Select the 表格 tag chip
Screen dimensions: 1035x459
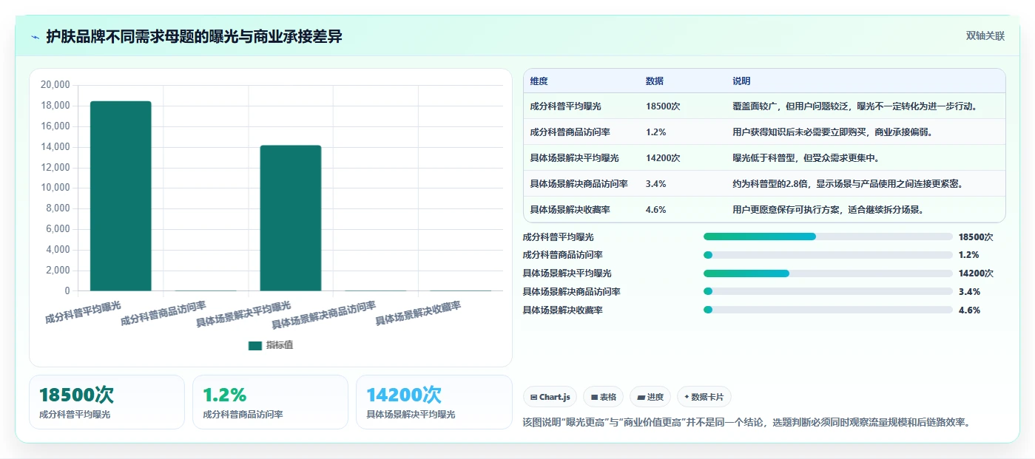pos(604,397)
